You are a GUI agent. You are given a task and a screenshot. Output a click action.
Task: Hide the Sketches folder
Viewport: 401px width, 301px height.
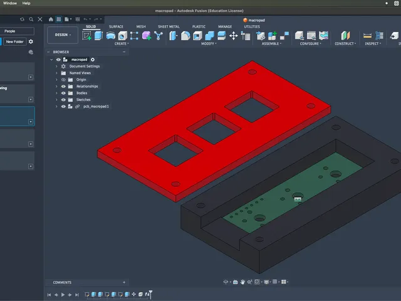pos(63,100)
